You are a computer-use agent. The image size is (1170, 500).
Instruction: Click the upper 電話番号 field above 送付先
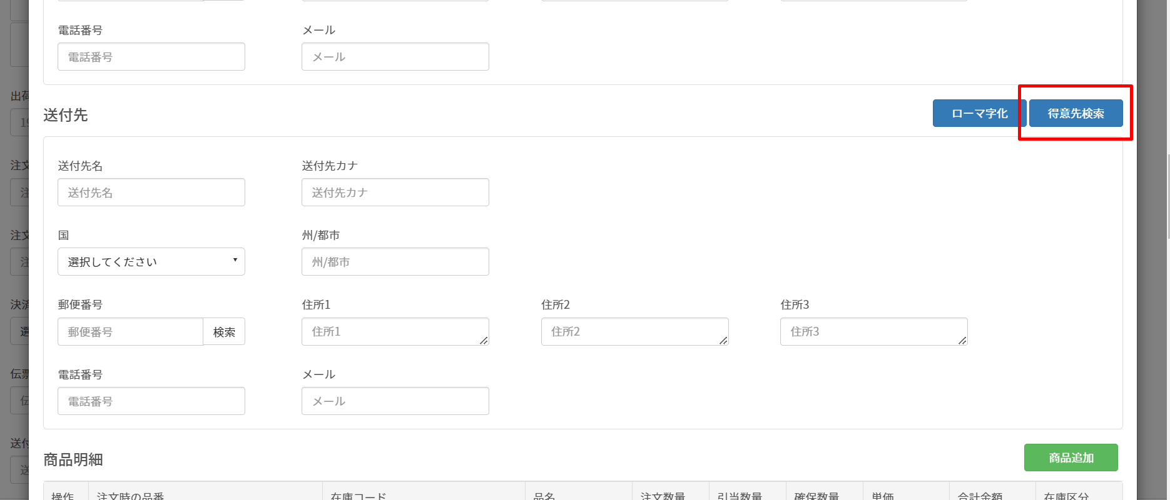(151, 57)
